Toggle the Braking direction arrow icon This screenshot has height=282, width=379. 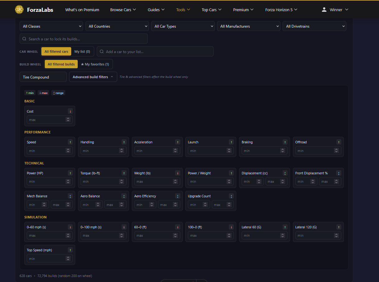[x=285, y=142]
